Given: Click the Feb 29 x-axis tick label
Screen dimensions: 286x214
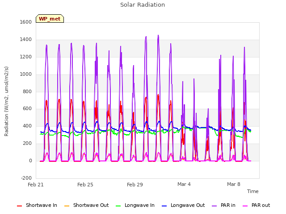Looking at the screenshot, I should click(135, 185).
